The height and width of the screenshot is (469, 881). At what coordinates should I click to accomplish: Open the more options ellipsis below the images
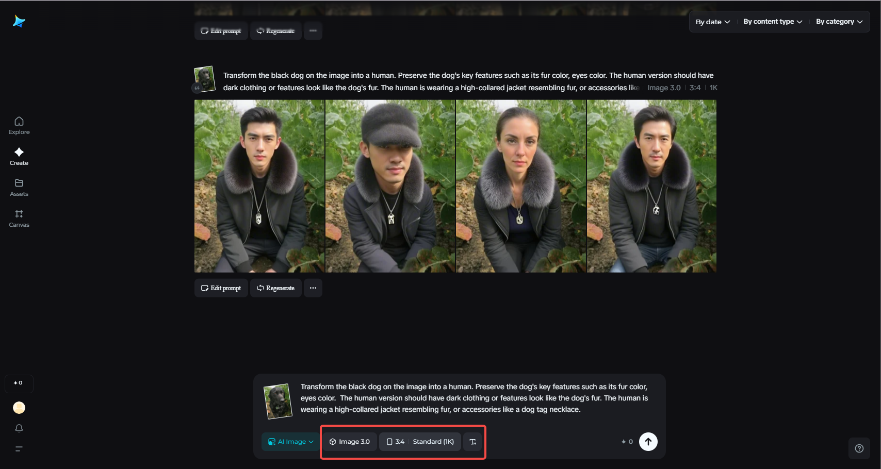pyautogui.click(x=313, y=288)
